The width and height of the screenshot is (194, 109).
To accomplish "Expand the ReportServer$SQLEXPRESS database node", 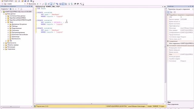I will click(x=6, y=18).
